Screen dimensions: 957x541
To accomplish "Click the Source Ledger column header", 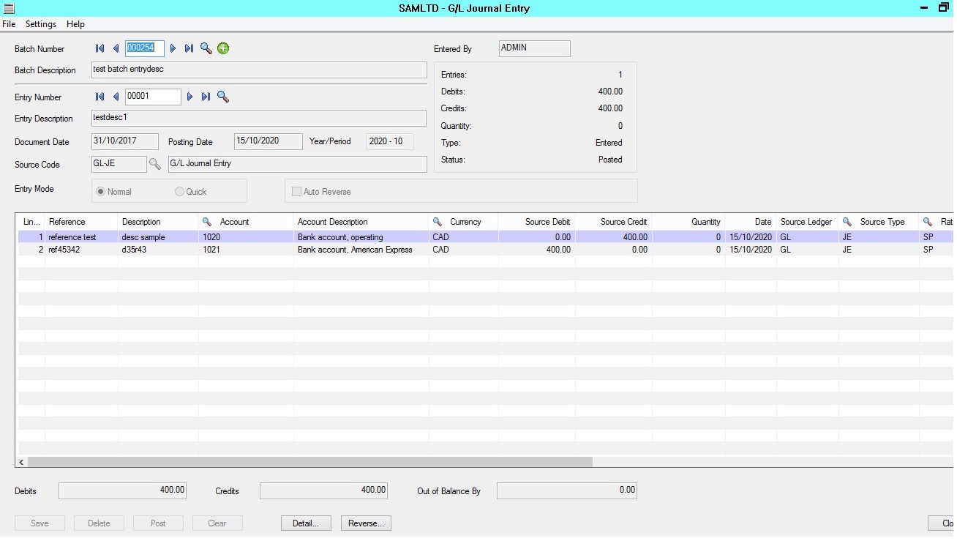I will coord(808,222).
